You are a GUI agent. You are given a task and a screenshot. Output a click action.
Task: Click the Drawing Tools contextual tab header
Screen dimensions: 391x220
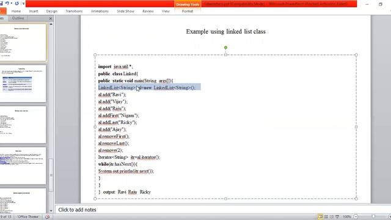tap(188, 4)
